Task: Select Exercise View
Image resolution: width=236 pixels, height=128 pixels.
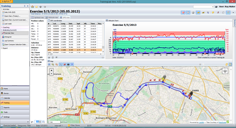Action: (15, 33)
